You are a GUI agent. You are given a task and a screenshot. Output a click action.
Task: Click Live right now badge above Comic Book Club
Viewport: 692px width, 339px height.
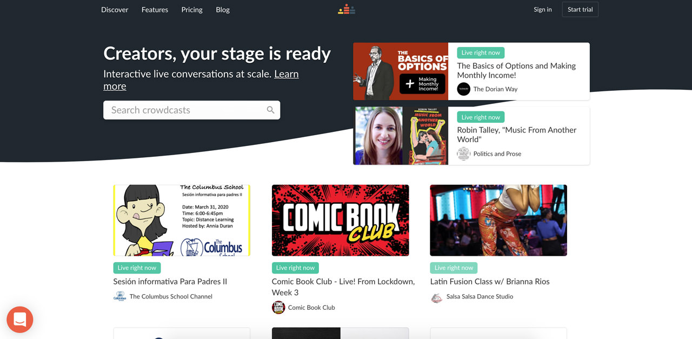click(295, 268)
